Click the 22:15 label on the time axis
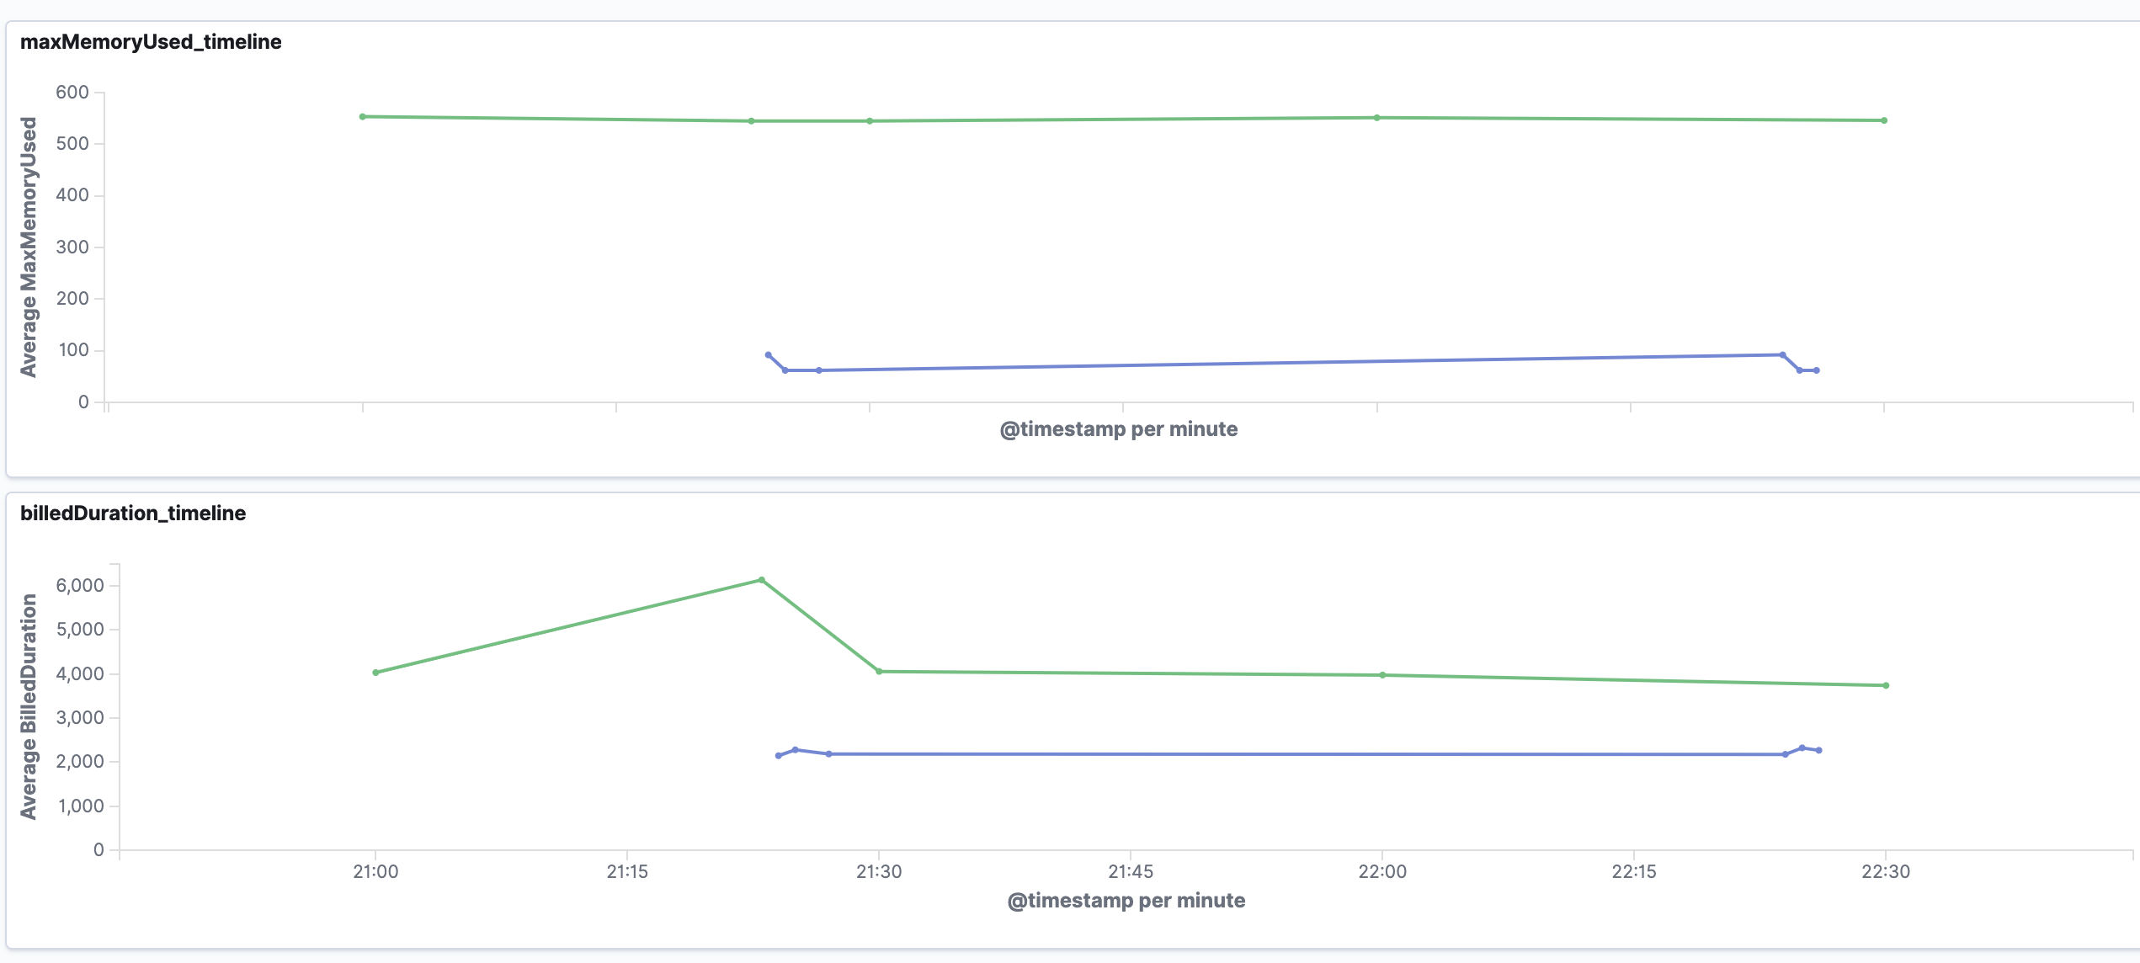2140x963 pixels. click(1633, 872)
